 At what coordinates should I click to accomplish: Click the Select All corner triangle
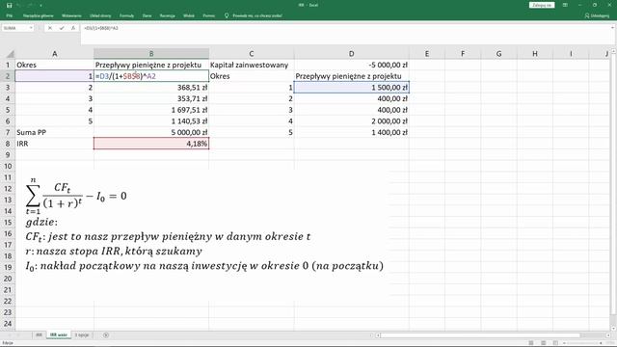tap(11, 54)
